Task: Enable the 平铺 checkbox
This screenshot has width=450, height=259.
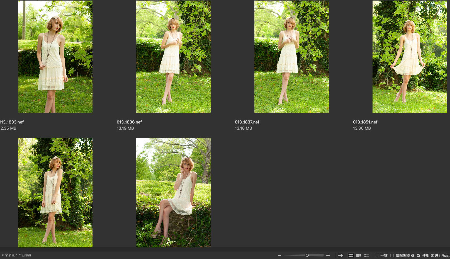Action: pyautogui.click(x=377, y=255)
